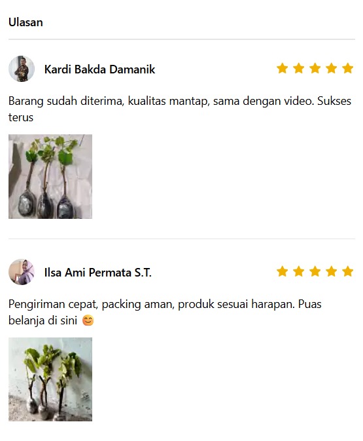Click fifth star in Kardi's rating

[x=347, y=68]
